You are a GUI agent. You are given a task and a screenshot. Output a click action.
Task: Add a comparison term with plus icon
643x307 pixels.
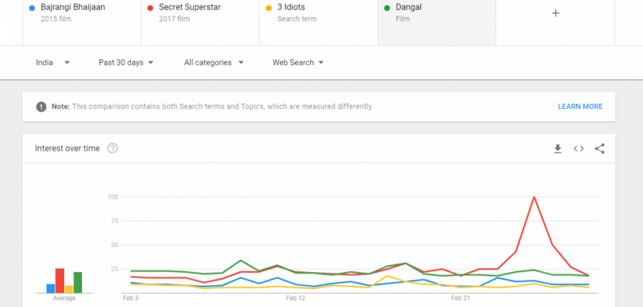point(556,13)
